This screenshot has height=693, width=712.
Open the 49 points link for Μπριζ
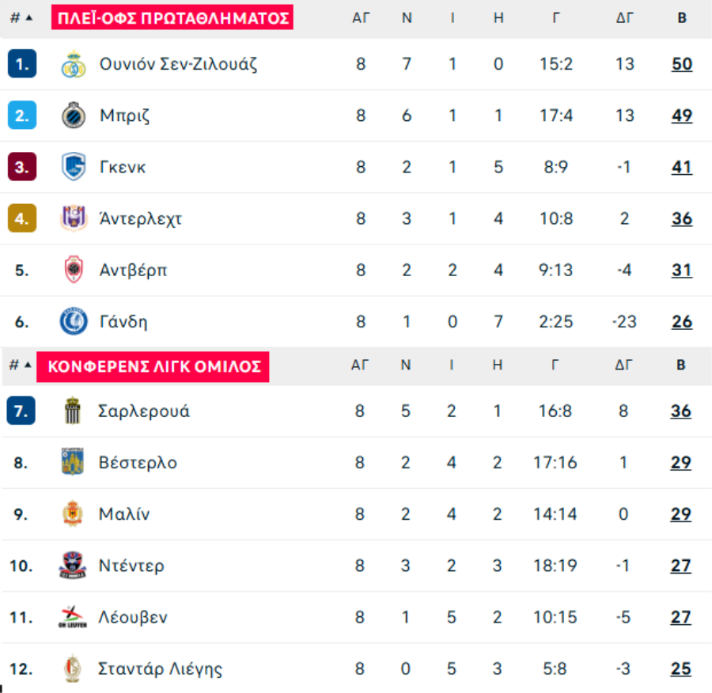[x=682, y=116]
